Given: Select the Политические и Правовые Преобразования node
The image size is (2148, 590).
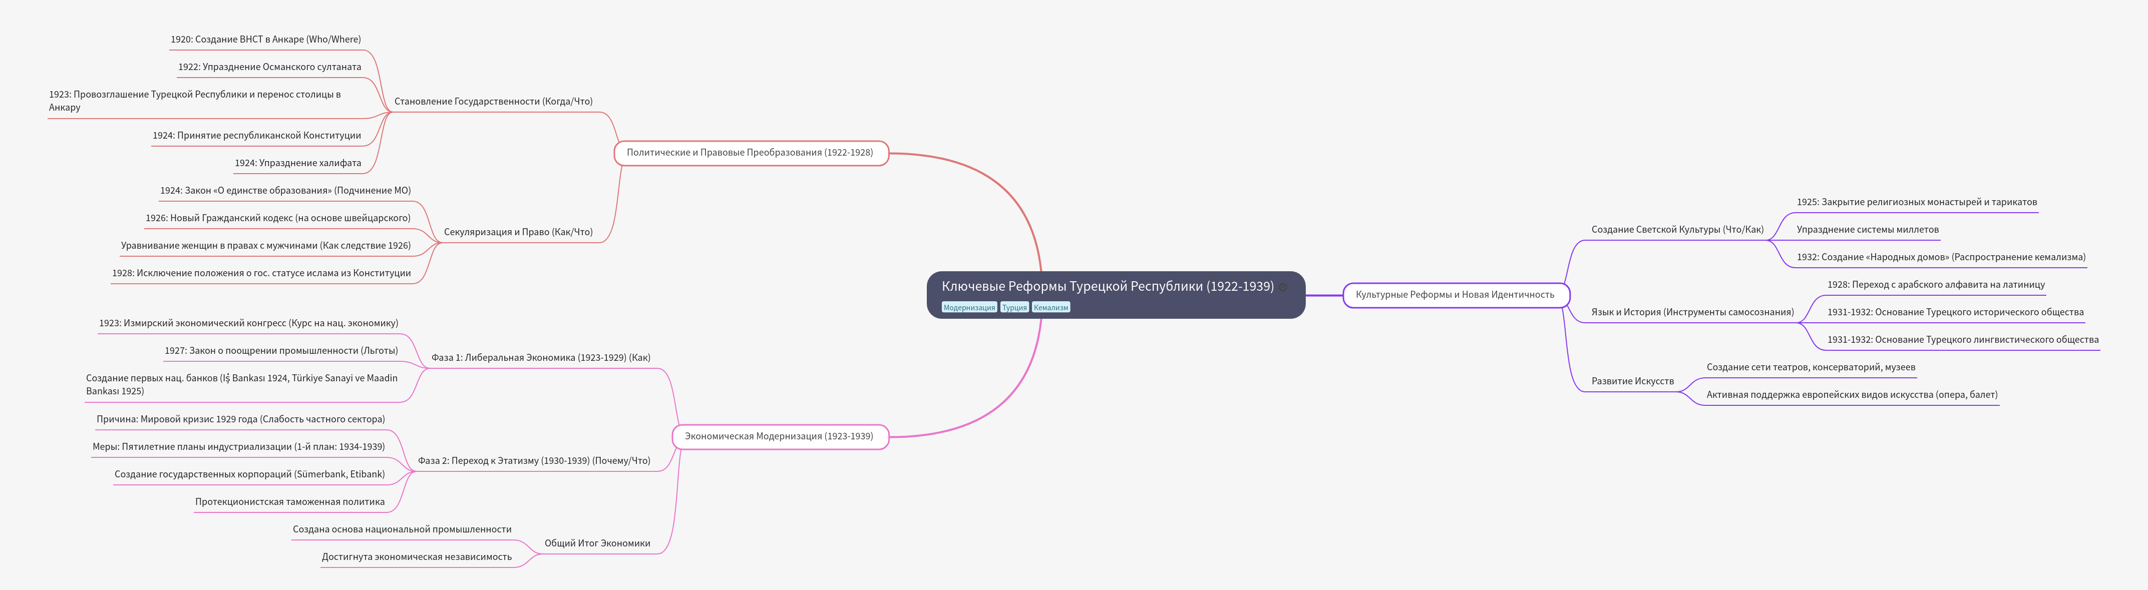Looking at the screenshot, I should pyautogui.click(x=750, y=153).
